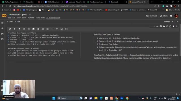Add a new Code cell
Image resolution: width=181 pixels, height=101 pixels.
pyautogui.click(x=10, y=22)
